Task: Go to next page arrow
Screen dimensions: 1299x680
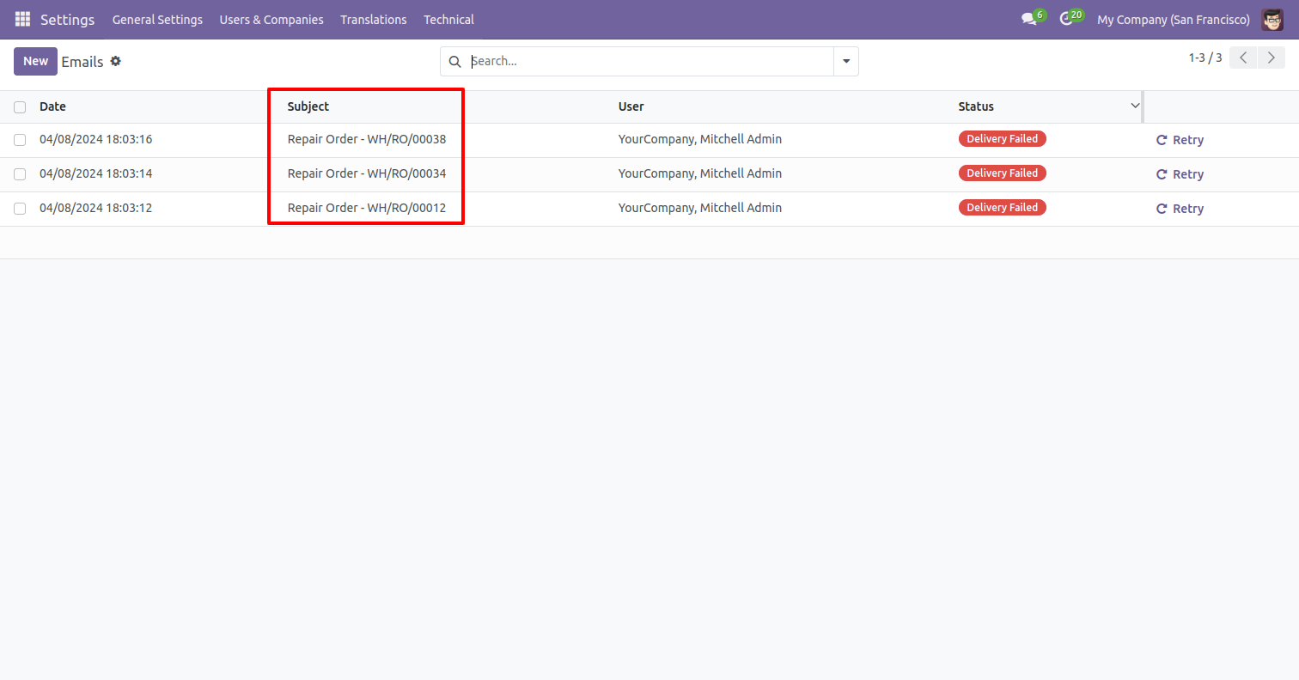Action: 1271,58
